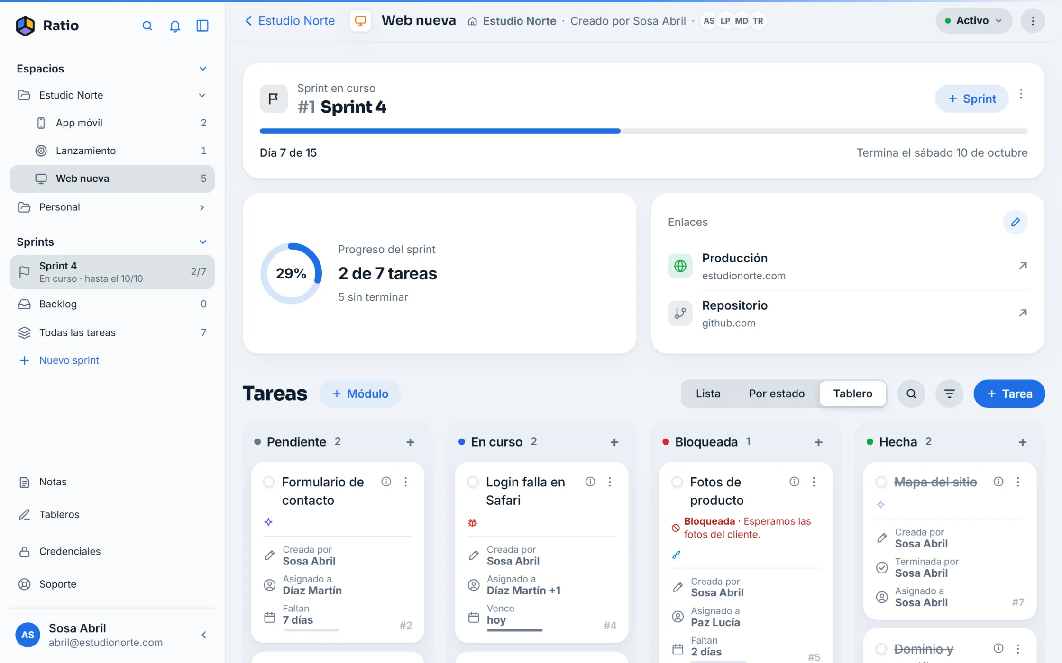Viewport: 1062px width, 663px height.
Task: Add a new Módulo
Action: 360,394
